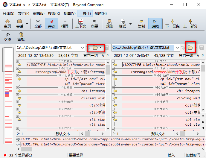Copy left sql2008中文版下载 line to right

19,72
